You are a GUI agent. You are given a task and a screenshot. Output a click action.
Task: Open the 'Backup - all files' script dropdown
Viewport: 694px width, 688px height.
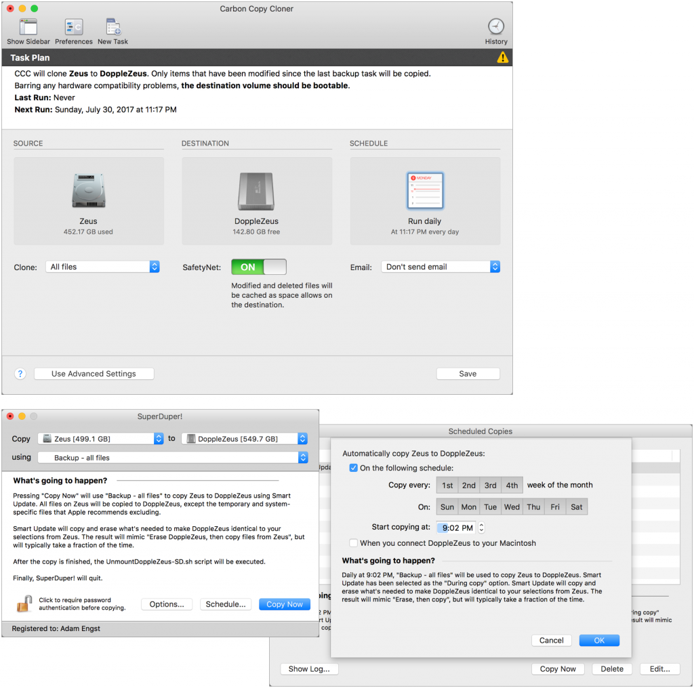point(173,458)
